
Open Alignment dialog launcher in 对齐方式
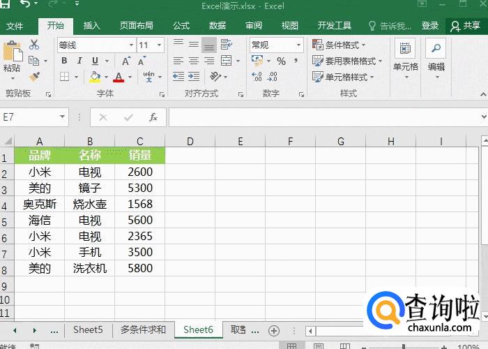pos(241,94)
